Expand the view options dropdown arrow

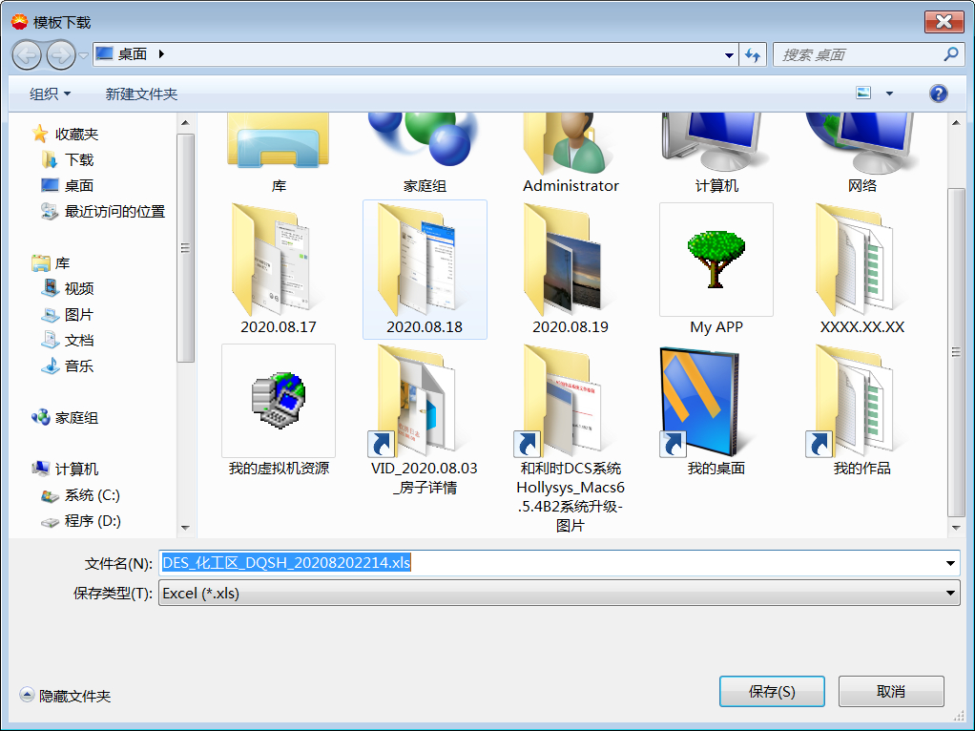pos(889,94)
